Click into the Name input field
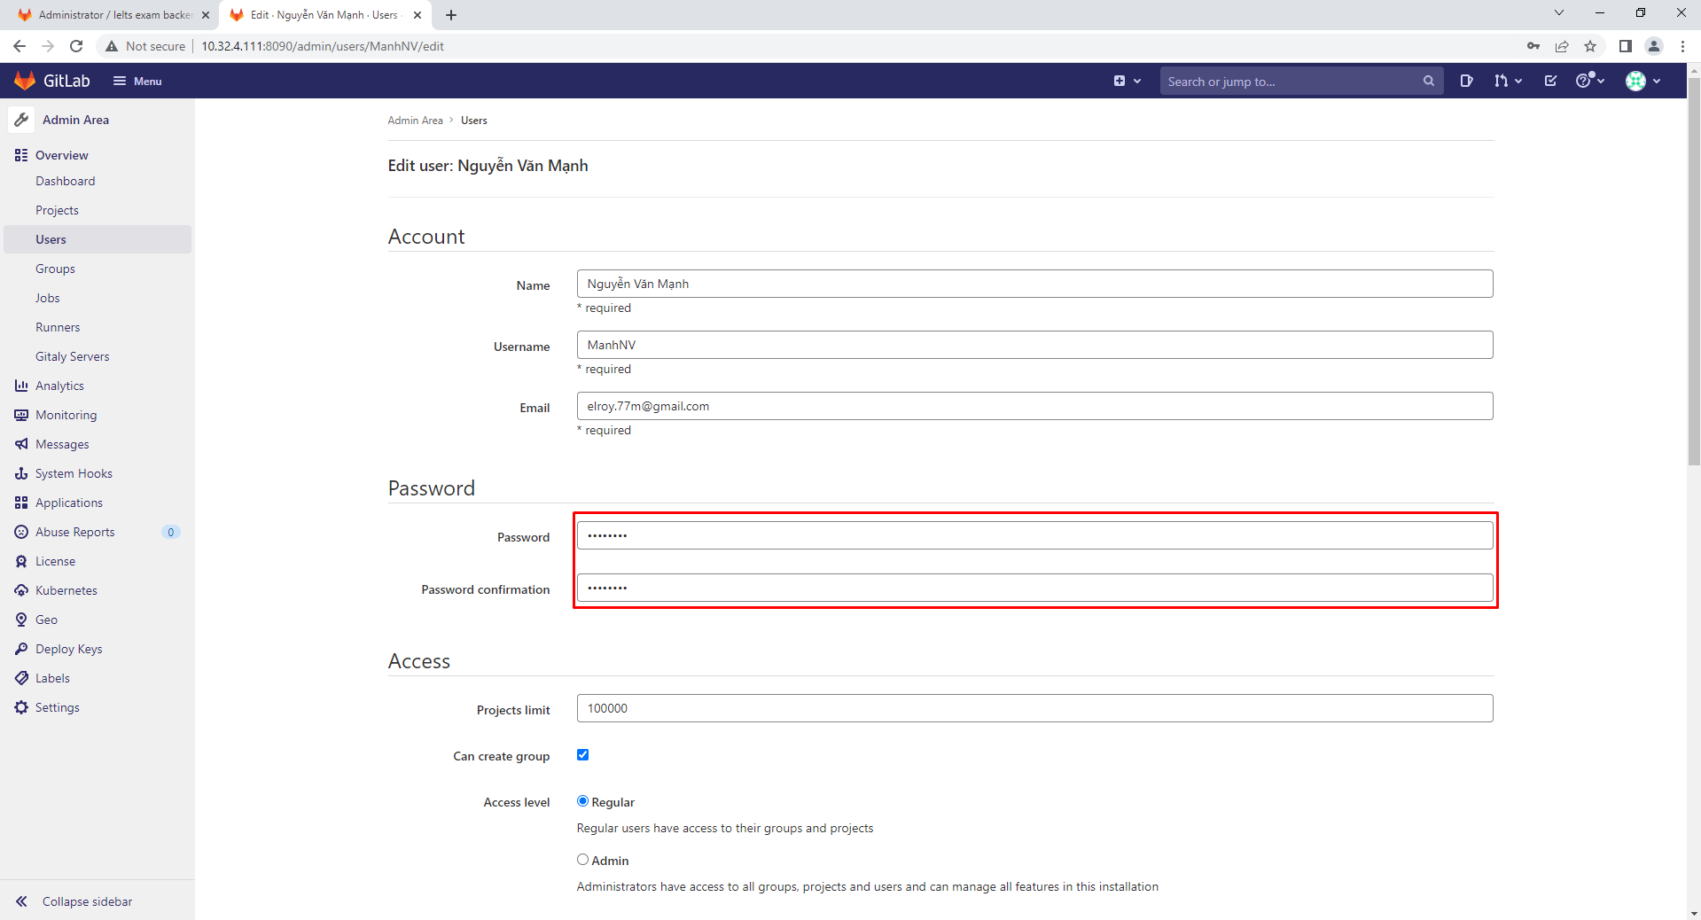Screen dimensions: 1701x920 pyautogui.click(x=1034, y=284)
